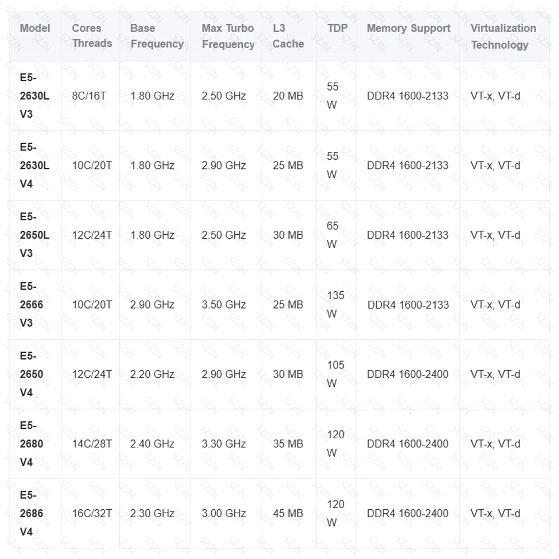Click the Max Turbo Frequency header
The height and width of the screenshot is (559, 559).
click(228, 36)
